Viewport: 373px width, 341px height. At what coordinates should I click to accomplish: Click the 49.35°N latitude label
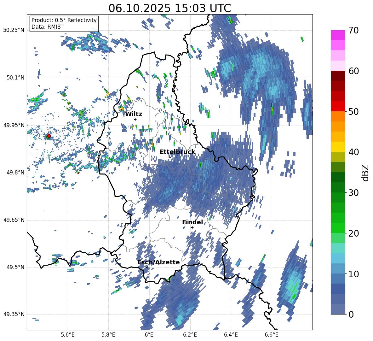point(14,314)
